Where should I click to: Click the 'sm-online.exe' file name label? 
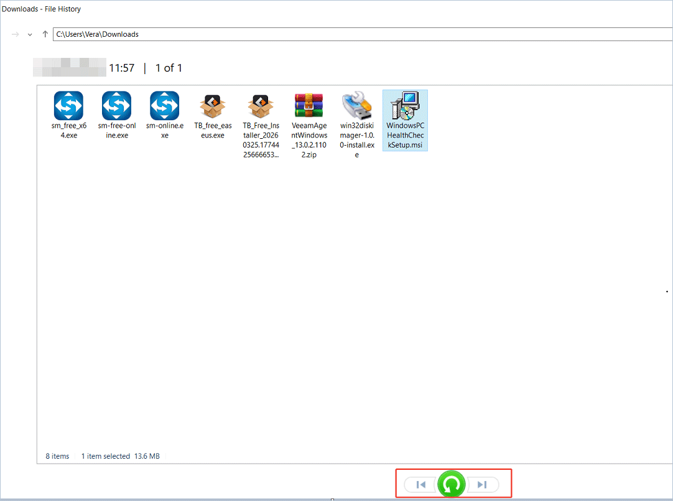coord(165,131)
